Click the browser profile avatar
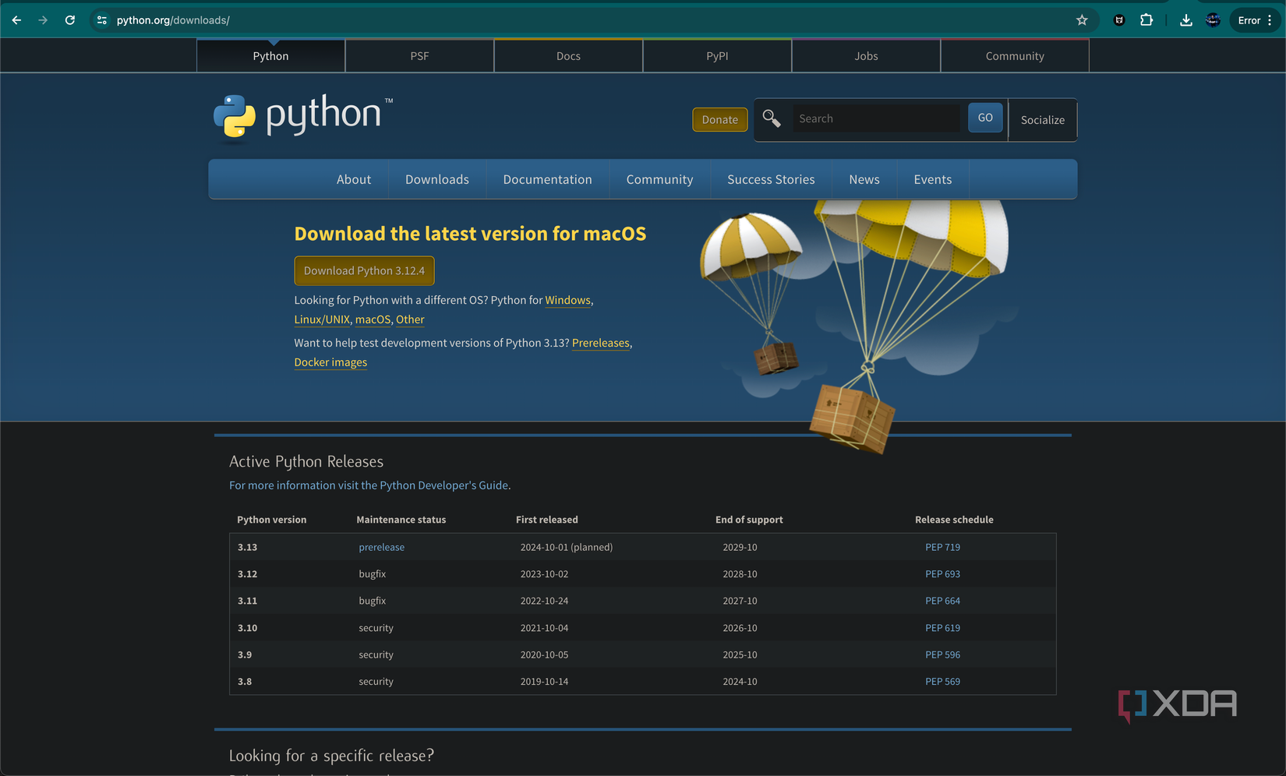 tap(1213, 19)
